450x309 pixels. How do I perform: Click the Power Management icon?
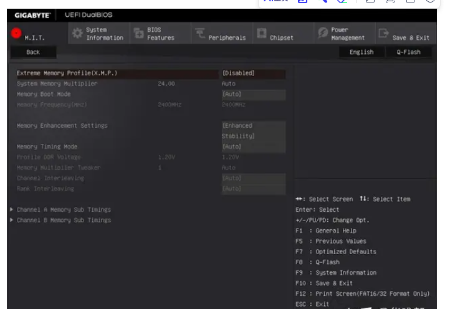(x=323, y=34)
